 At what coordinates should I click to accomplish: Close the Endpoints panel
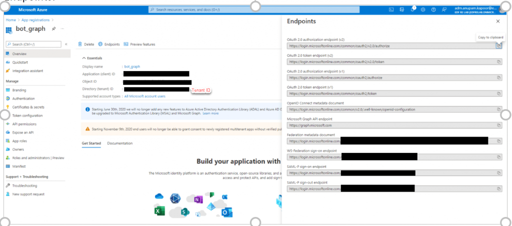tap(498, 21)
